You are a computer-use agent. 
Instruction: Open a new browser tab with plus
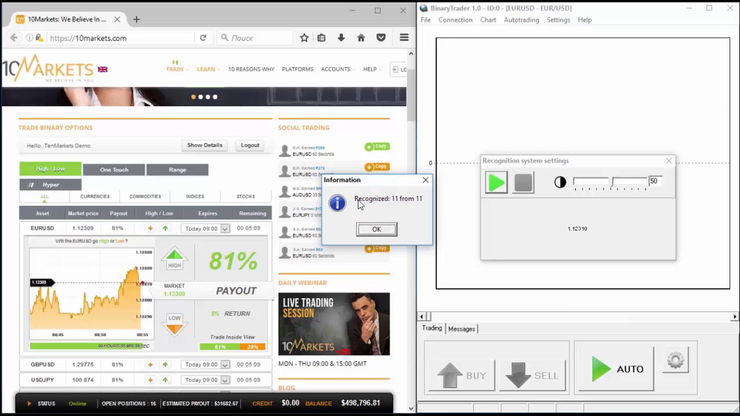tap(136, 19)
